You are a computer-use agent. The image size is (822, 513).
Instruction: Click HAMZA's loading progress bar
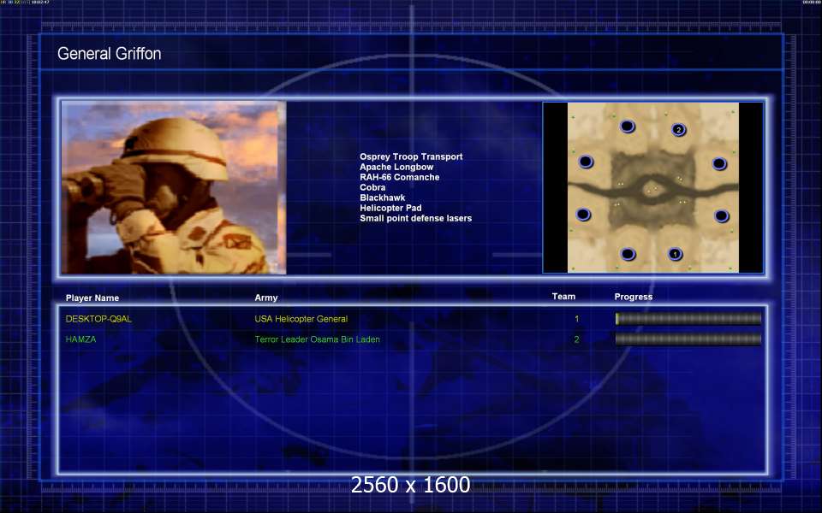[x=688, y=339]
